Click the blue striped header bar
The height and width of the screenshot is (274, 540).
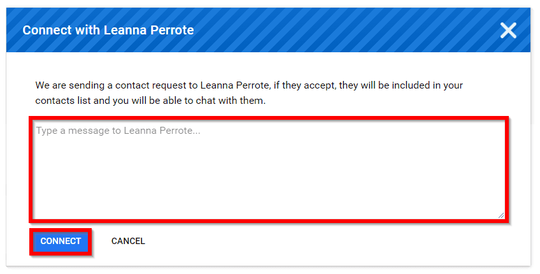(268, 30)
